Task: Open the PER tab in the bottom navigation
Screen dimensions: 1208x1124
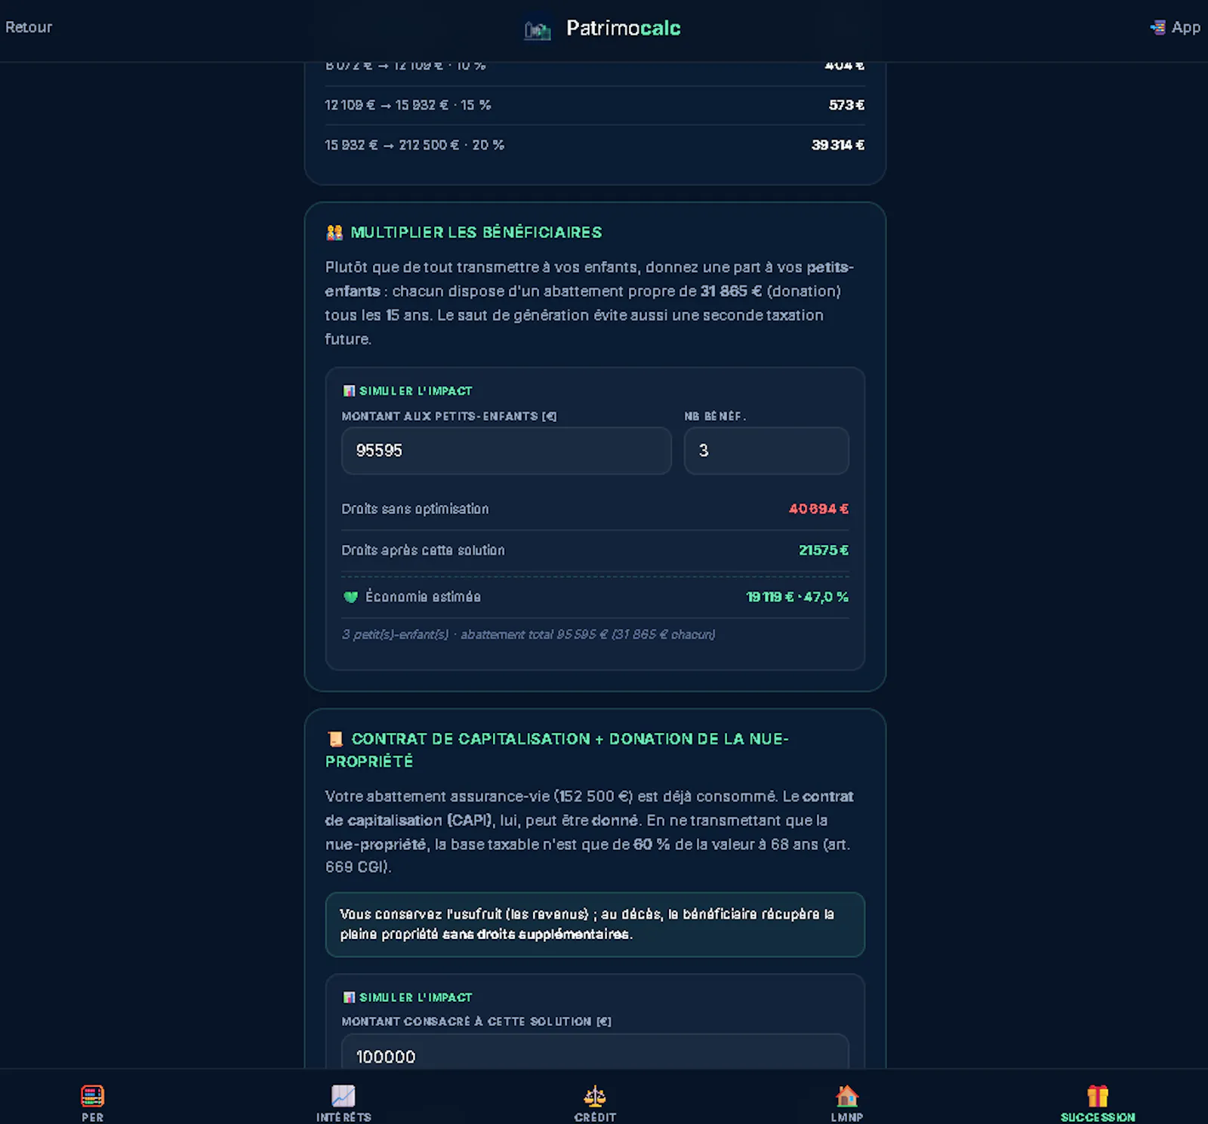Action: click(x=92, y=1103)
